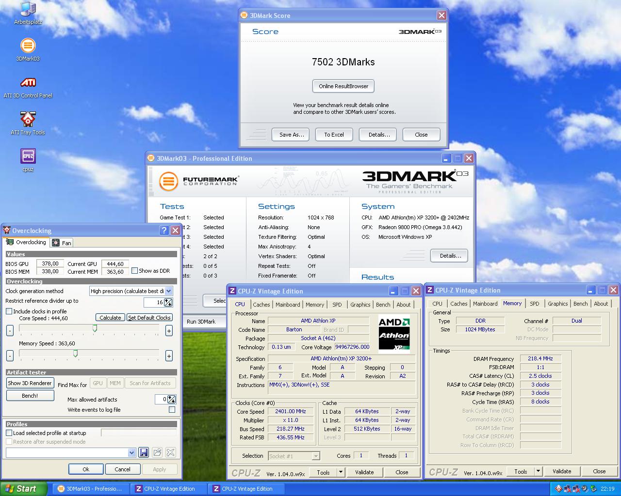Toggle Include clocks in profile checkbox
This screenshot has width=621, height=496.
(9, 311)
